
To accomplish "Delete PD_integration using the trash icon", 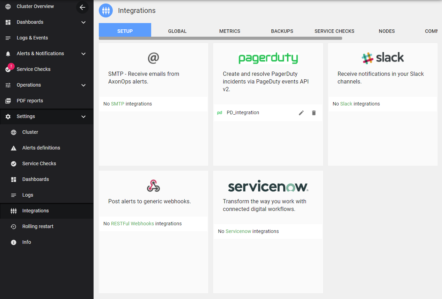I will tap(314, 113).
